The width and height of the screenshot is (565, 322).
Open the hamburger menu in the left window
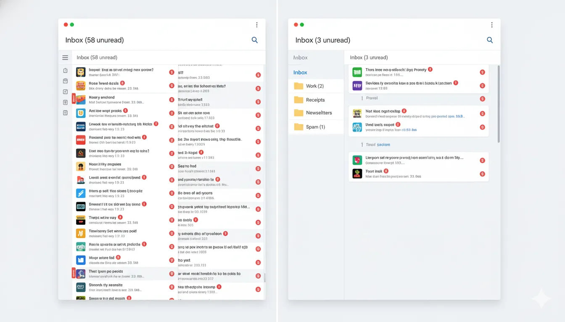click(x=65, y=57)
